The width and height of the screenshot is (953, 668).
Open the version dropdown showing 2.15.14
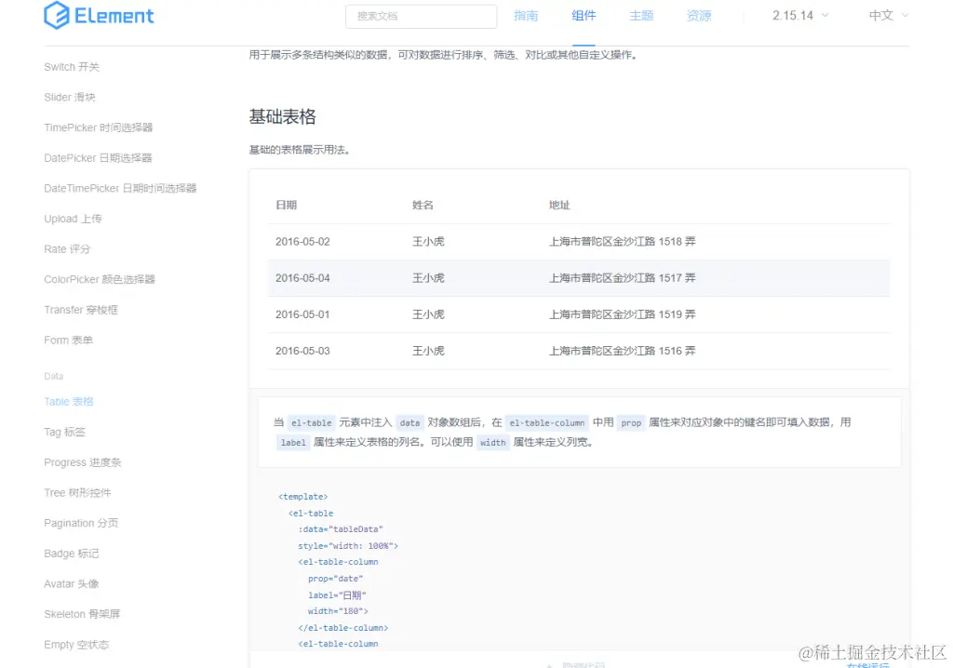coord(796,16)
